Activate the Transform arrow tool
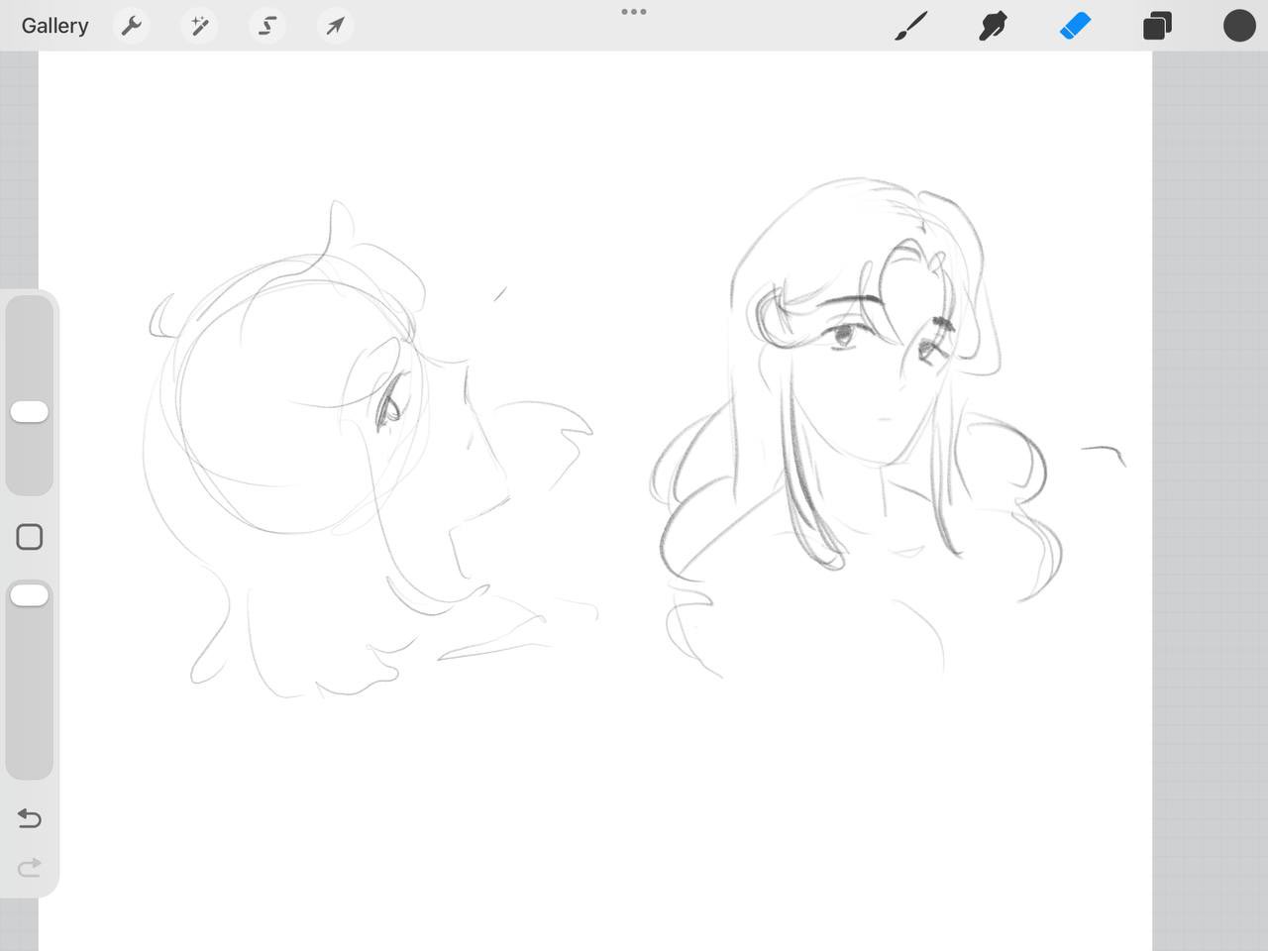This screenshot has height=951, width=1268. 335,26
